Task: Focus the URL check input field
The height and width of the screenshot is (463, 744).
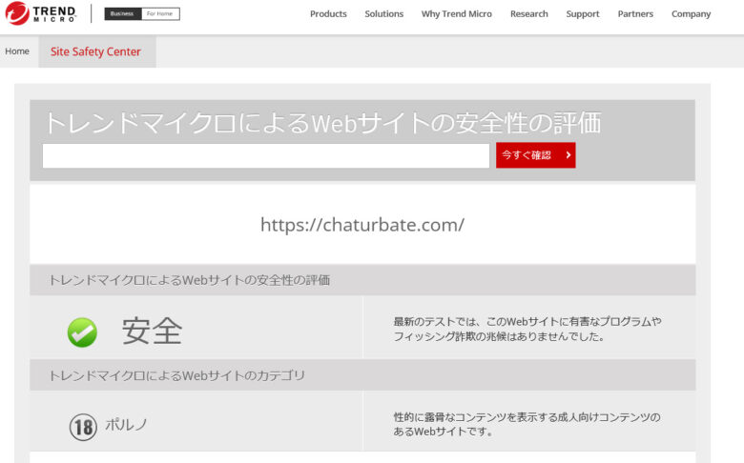Action: pyautogui.click(x=265, y=155)
